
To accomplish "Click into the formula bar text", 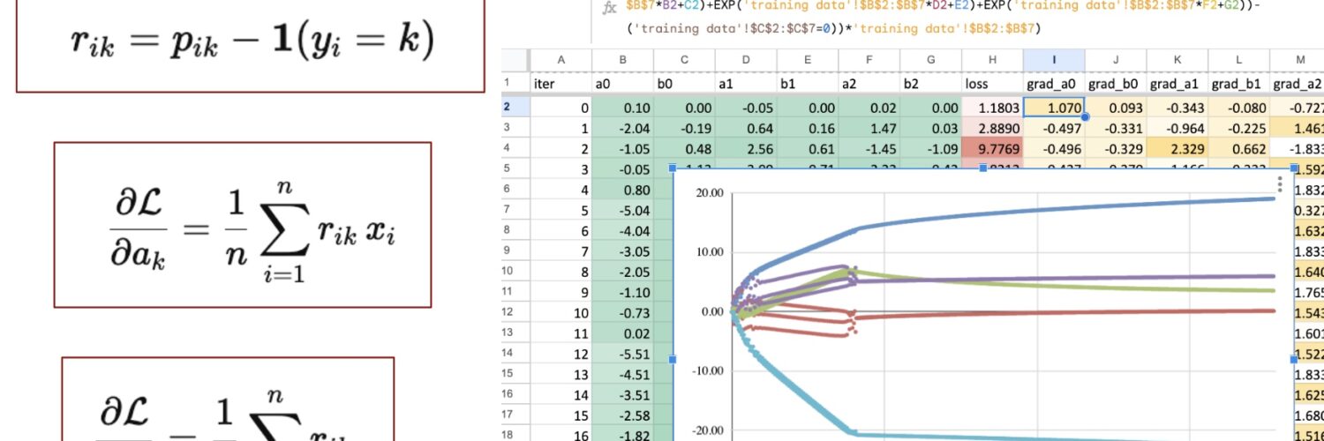I will (x=830, y=28).
